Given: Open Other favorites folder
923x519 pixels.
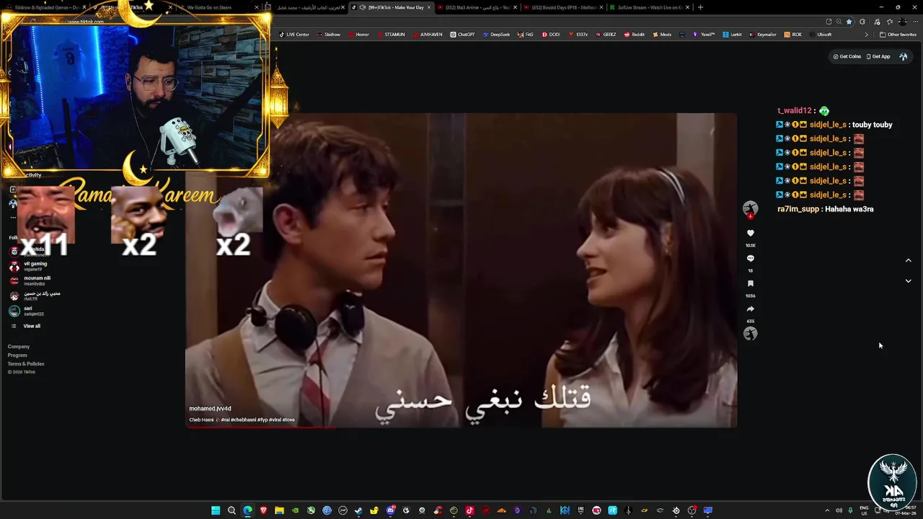Looking at the screenshot, I should pos(898,35).
